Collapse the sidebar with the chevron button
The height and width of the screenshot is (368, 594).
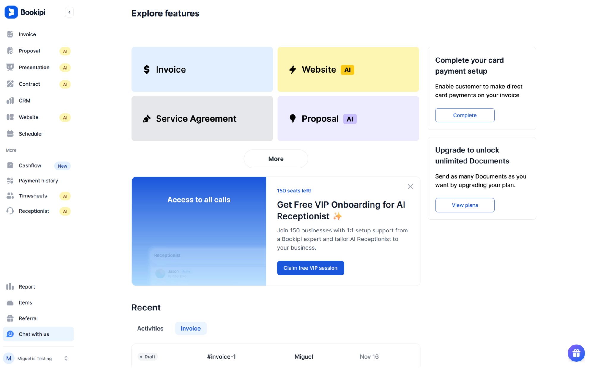[x=69, y=12]
